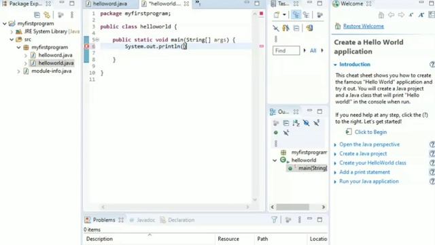Click Outline horizontal scrollbar

tap(292, 207)
